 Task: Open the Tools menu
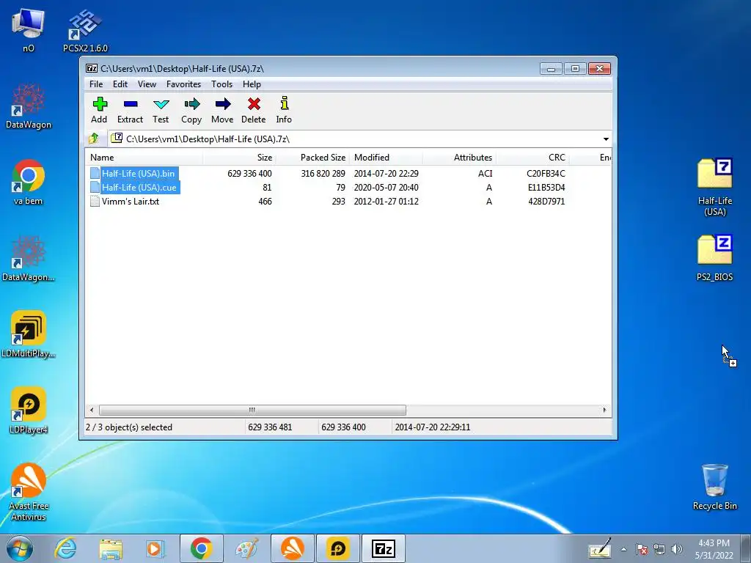pos(221,84)
